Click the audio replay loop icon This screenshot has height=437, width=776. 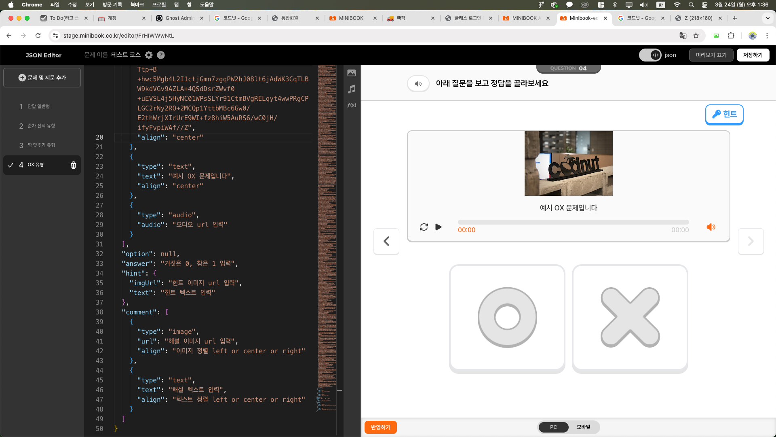424,227
